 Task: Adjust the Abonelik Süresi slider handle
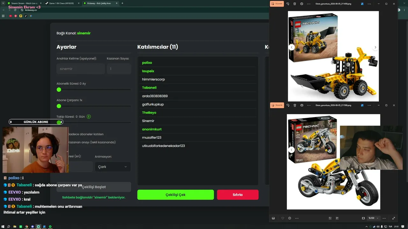coord(59,90)
